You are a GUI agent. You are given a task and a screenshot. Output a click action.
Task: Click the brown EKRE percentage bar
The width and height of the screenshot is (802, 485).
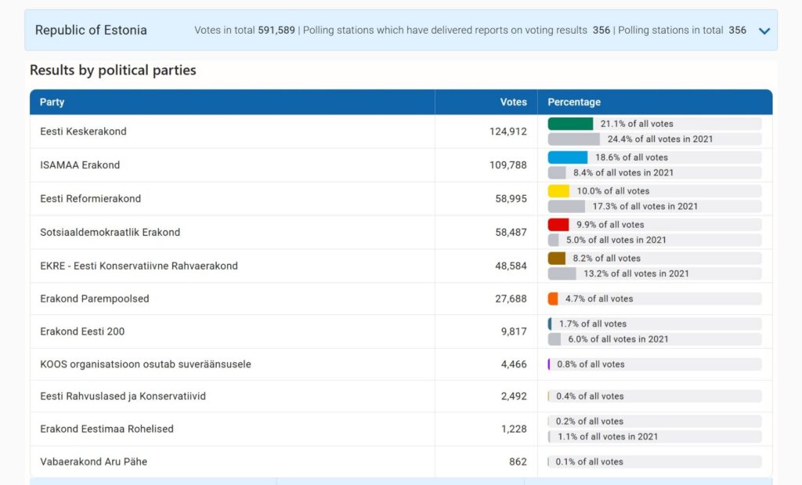click(557, 259)
